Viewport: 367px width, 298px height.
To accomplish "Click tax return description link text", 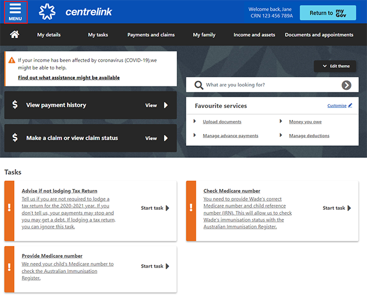I will coord(68,213).
